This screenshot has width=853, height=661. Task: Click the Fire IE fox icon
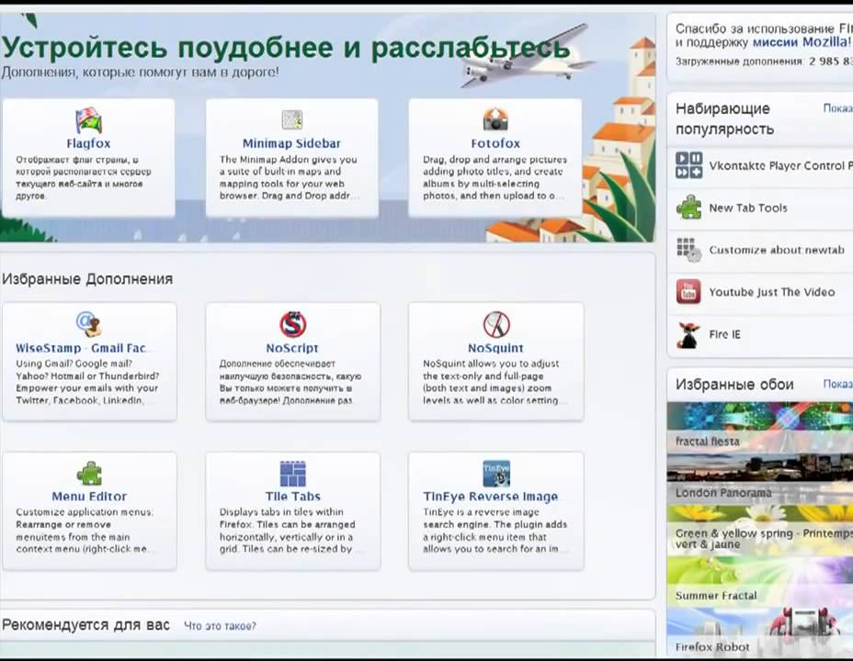point(688,334)
